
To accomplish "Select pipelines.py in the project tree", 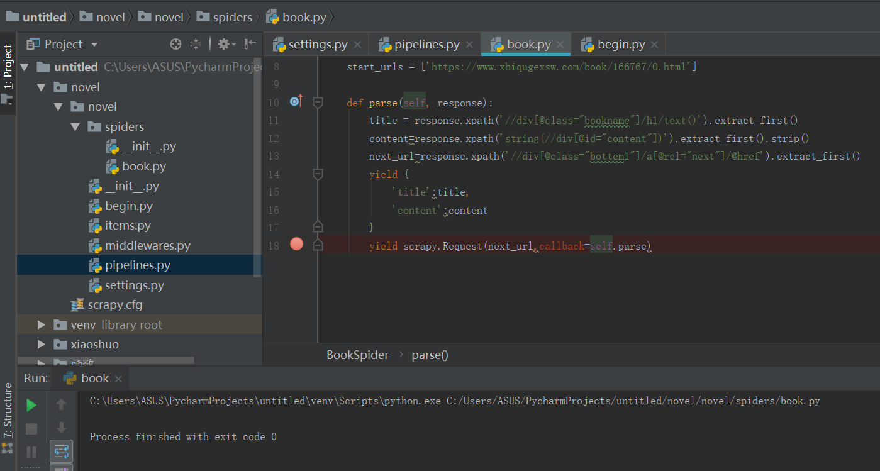I will coord(130,265).
